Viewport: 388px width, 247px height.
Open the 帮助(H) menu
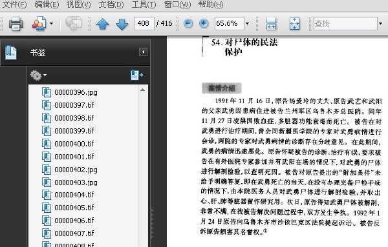point(211,5)
